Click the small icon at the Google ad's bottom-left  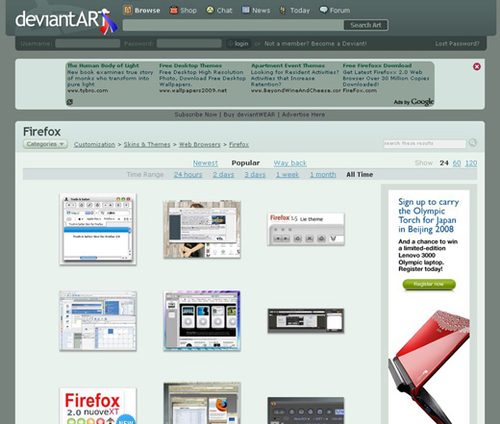(69, 102)
